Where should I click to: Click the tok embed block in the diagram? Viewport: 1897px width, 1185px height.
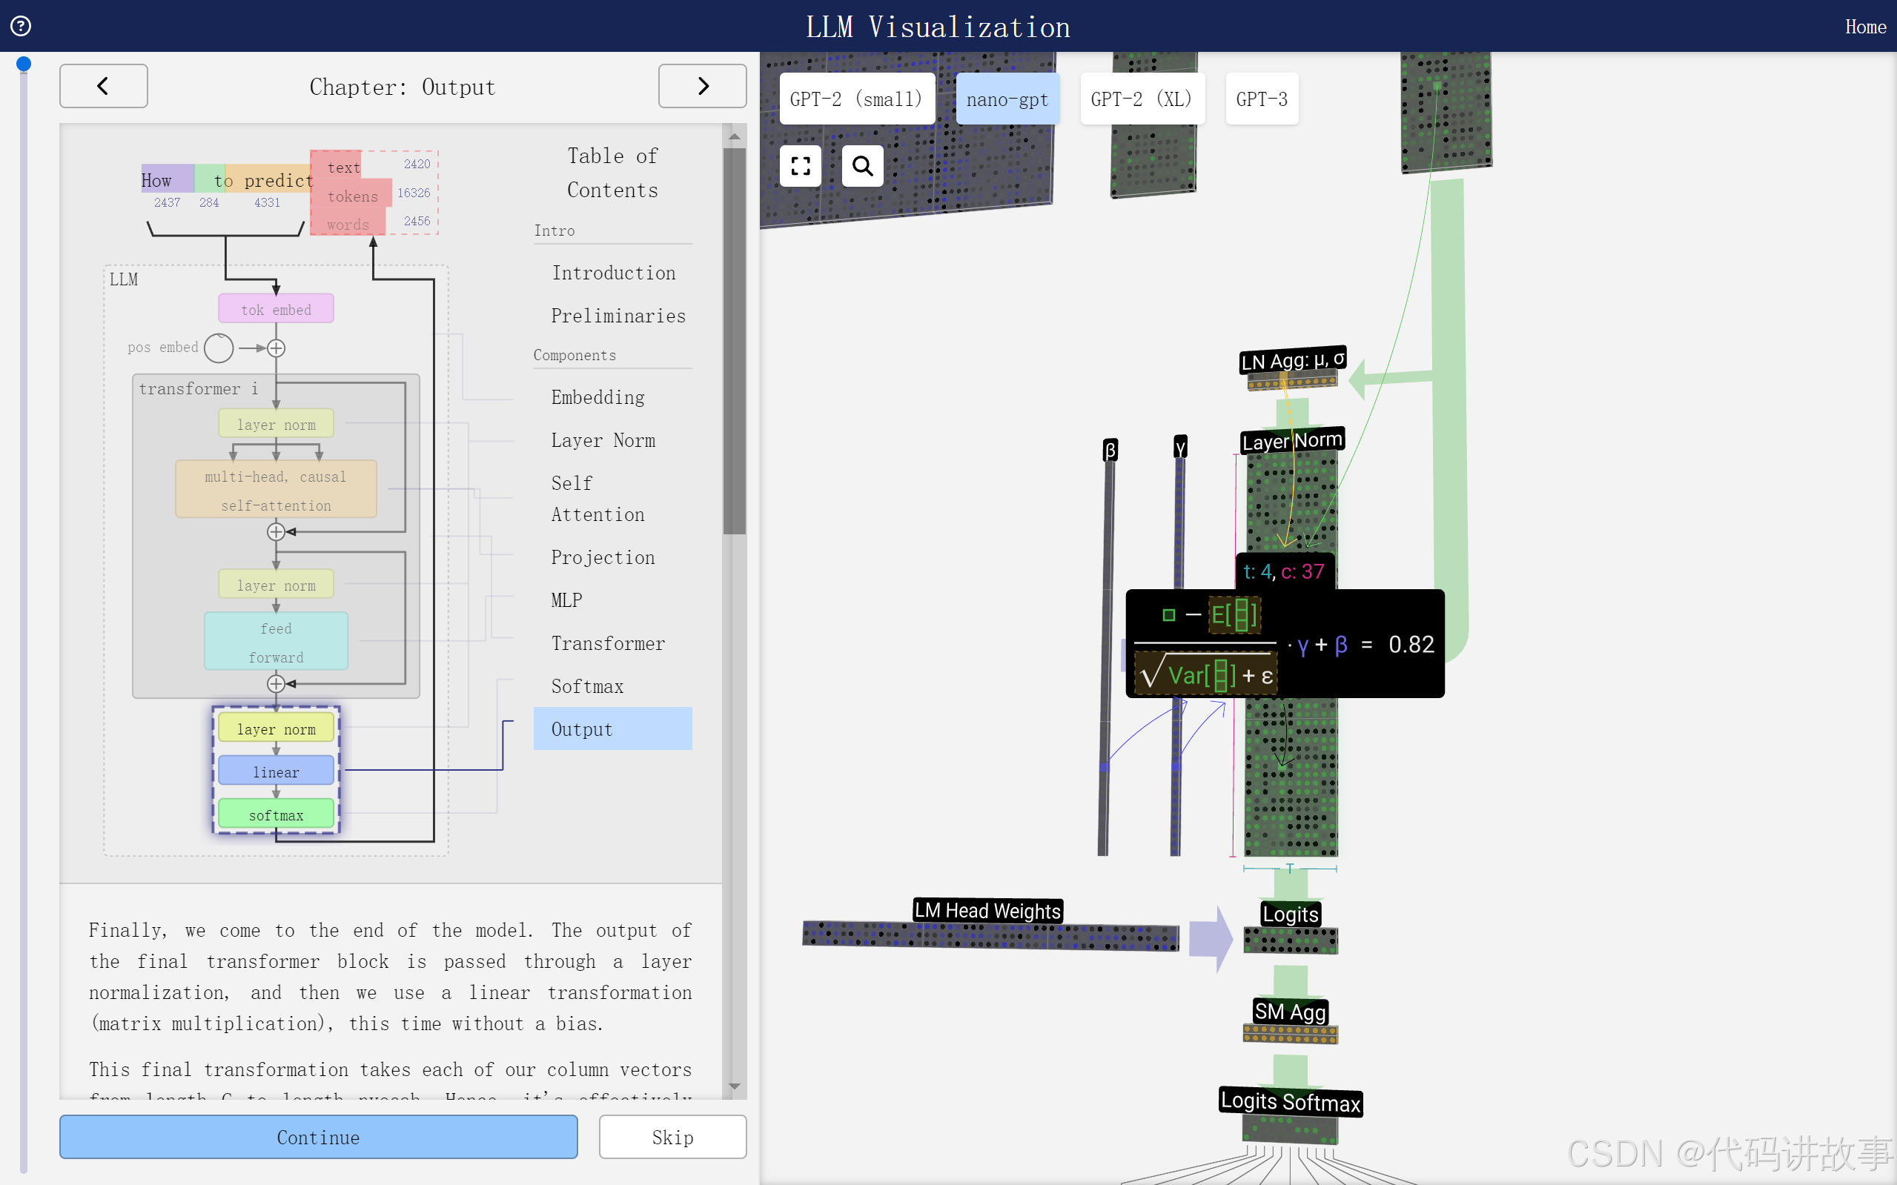point(276,308)
